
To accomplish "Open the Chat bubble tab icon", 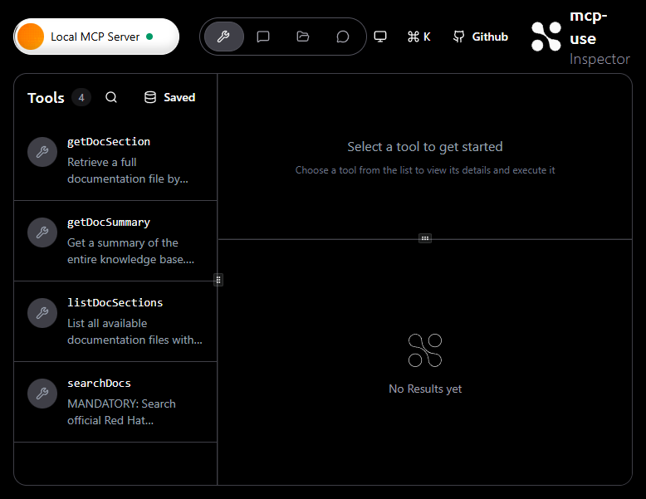I will [342, 37].
